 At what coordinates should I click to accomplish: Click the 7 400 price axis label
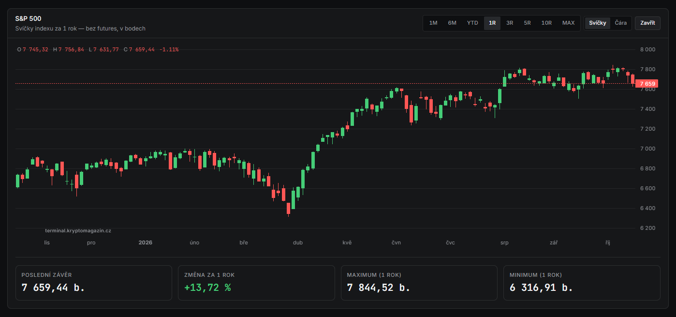point(647,109)
